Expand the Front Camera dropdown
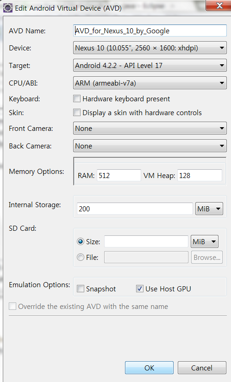The image size is (231, 382). [150, 129]
